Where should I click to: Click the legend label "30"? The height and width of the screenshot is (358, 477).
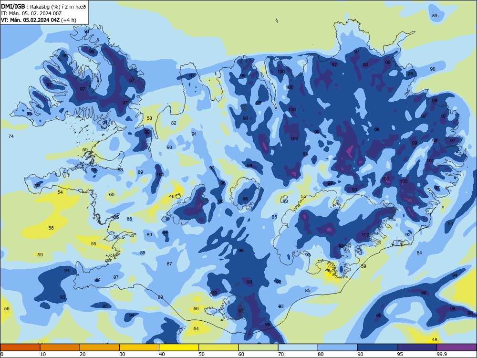(x=122, y=354)
